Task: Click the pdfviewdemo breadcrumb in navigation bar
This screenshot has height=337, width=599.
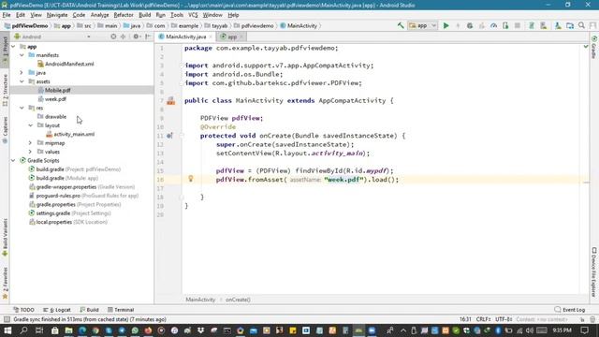Action: click(254, 25)
